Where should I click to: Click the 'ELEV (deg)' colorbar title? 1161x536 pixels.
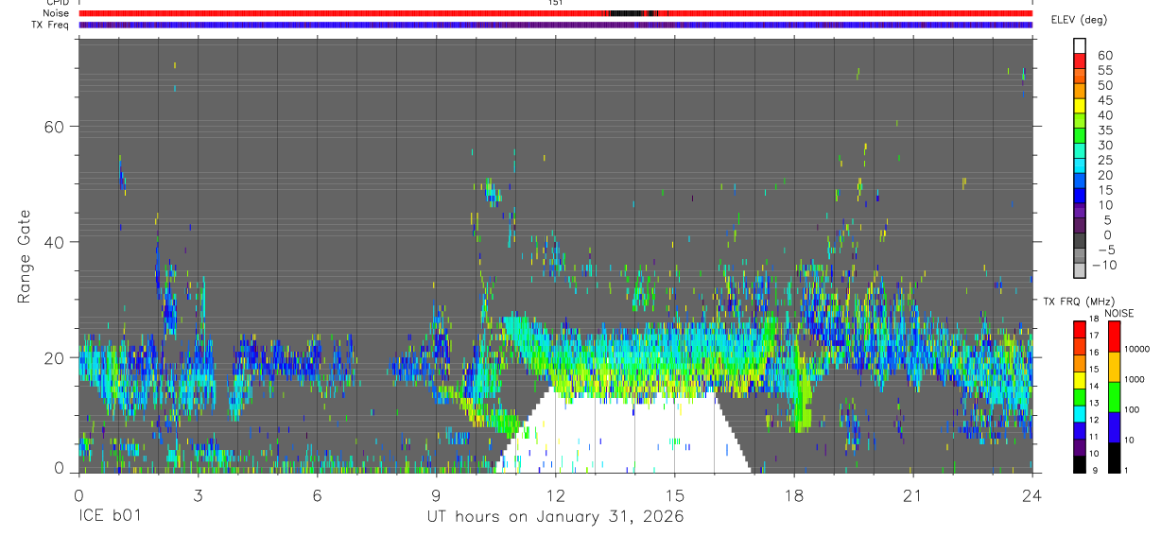[1080, 20]
